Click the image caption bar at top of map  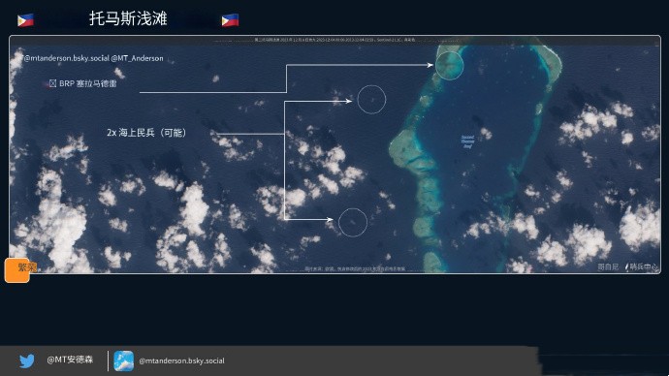coord(334,40)
